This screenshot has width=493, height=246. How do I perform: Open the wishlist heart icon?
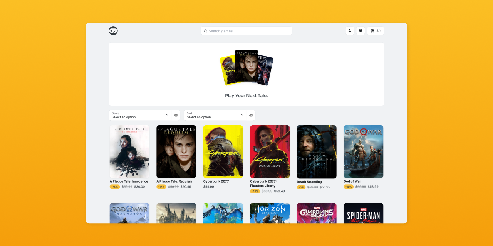(361, 31)
